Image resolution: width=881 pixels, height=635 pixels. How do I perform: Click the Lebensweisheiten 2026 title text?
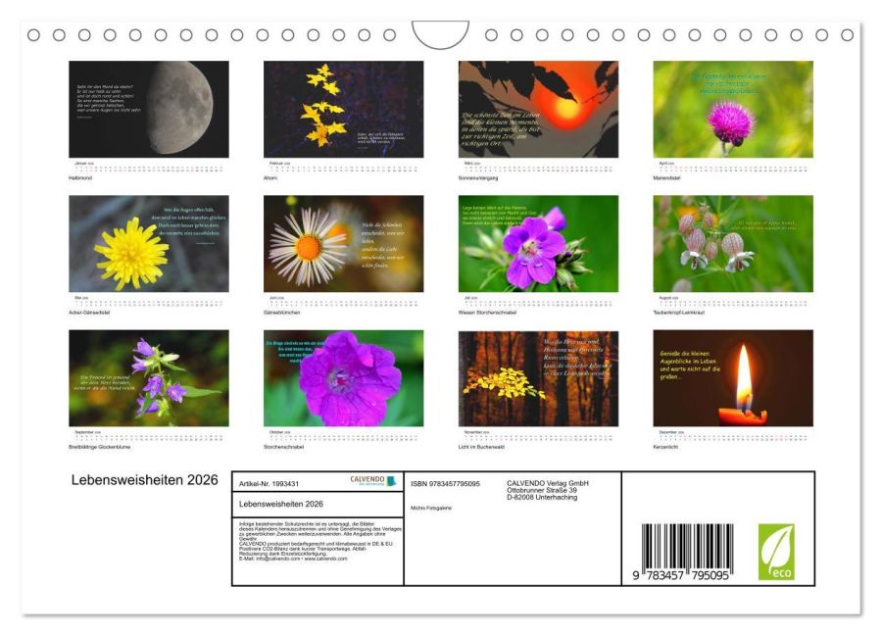point(145,480)
